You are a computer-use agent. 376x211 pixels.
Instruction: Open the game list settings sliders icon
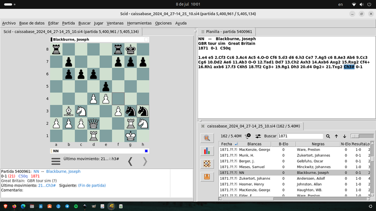pos(258,136)
